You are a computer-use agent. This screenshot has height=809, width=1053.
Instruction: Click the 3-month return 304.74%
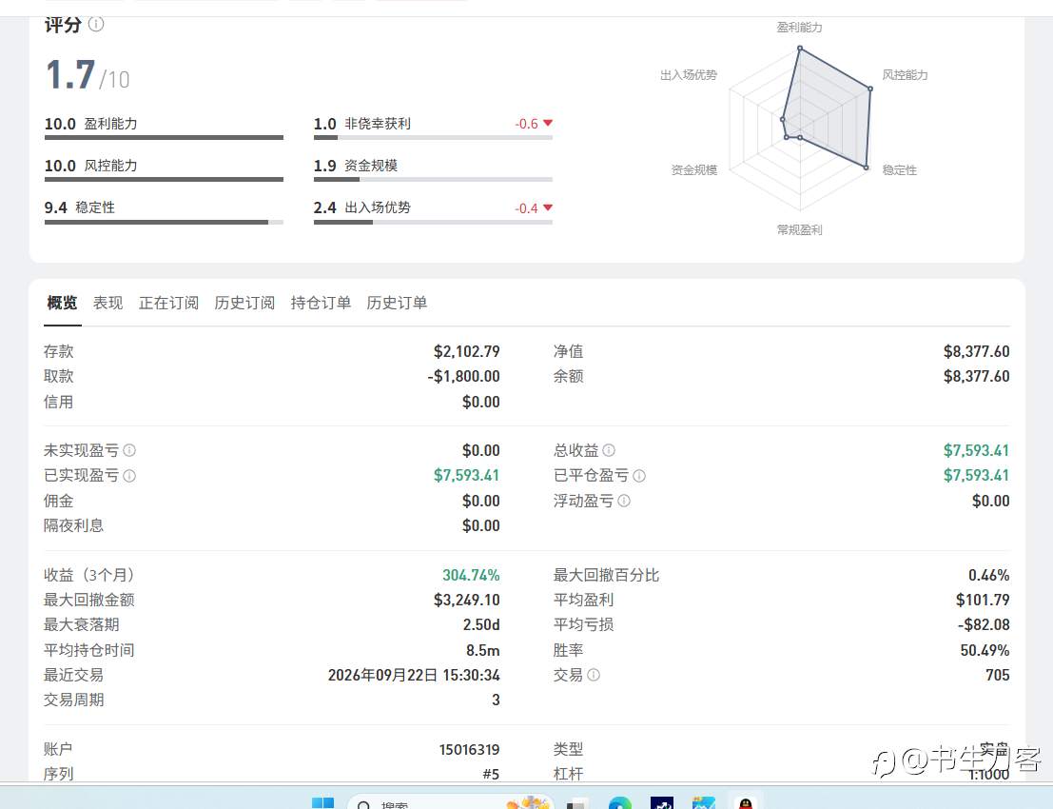click(471, 575)
